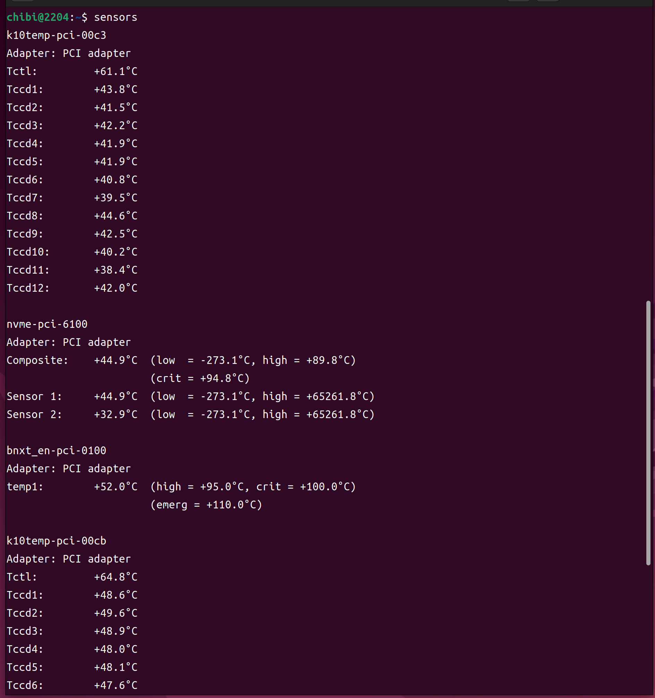Click the Tctl +61.1°C reading
The width and height of the screenshot is (655, 698).
coord(116,71)
